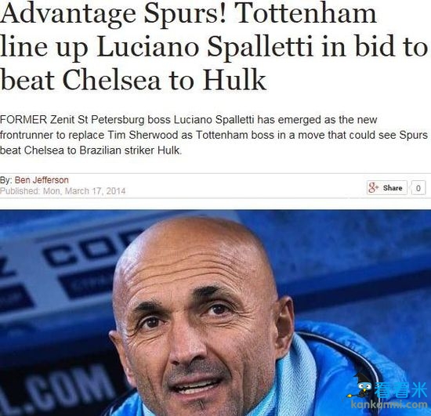
Task: Click 'FORMER Zenit St Petersburg' in the summary
Action: (72, 120)
